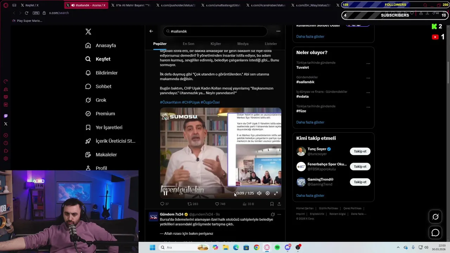Go back using the search page arrow
This screenshot has width=450, height=253.
pyautogui.click(x=151, y=31)
